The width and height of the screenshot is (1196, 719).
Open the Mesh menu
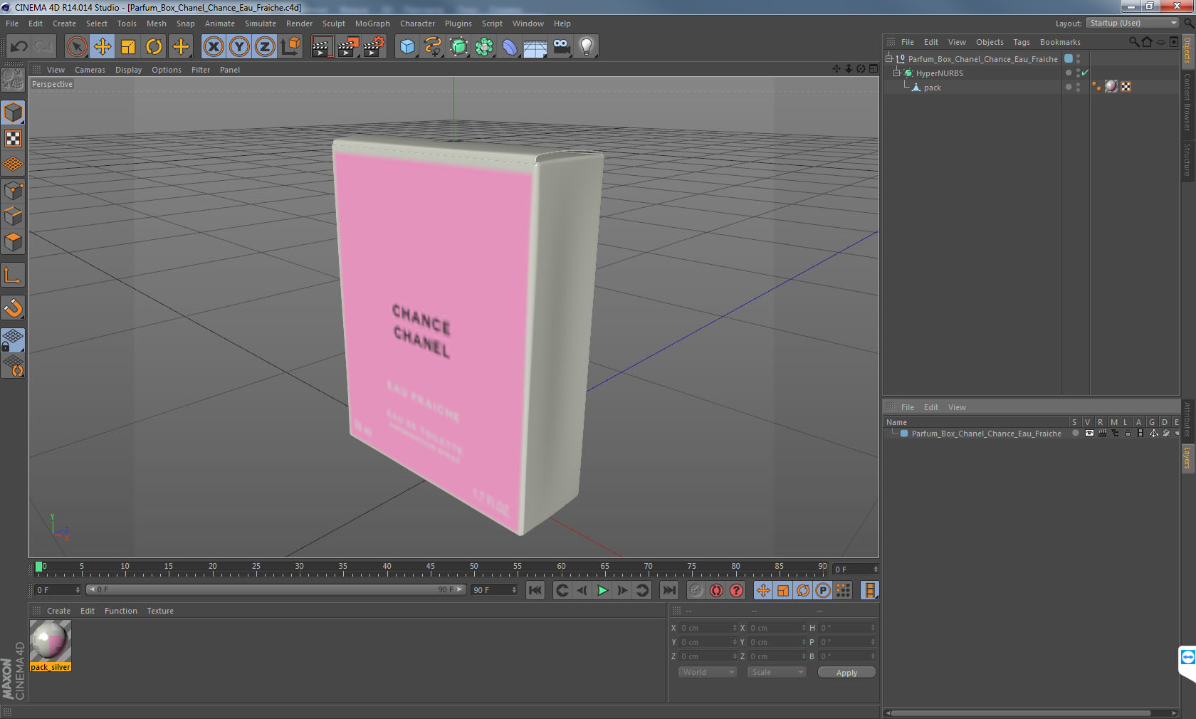[x=157, y=23]
